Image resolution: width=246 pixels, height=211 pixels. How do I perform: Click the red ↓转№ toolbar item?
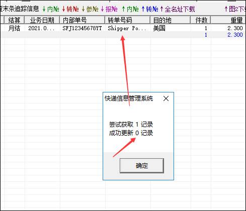point(70,9)
